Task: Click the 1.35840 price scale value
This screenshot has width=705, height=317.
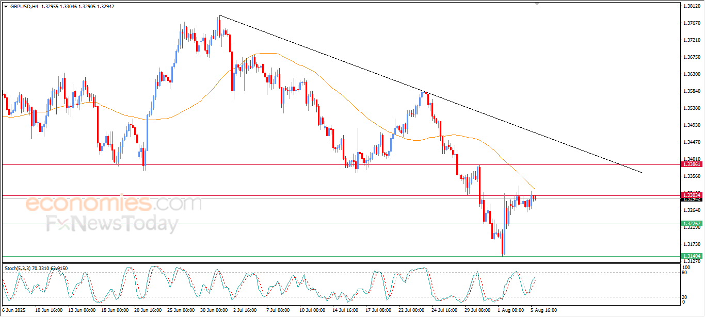Action: click(x=692, y=91)
